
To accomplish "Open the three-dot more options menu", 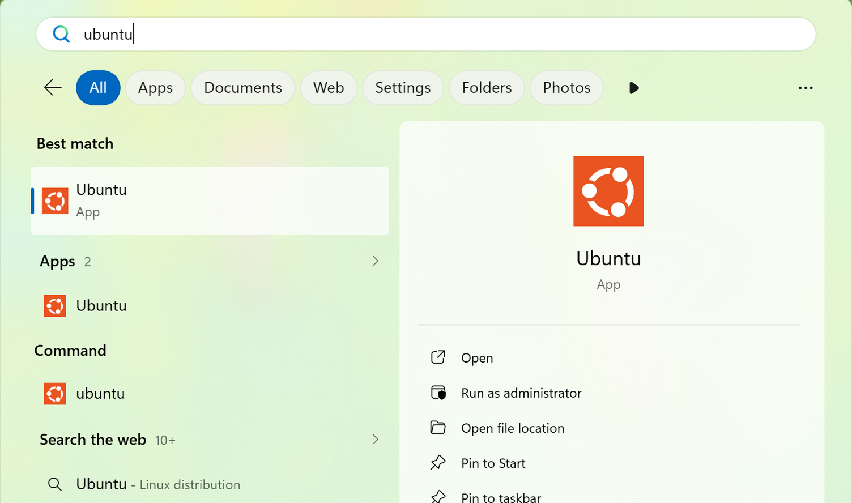I will coord(806,88).
